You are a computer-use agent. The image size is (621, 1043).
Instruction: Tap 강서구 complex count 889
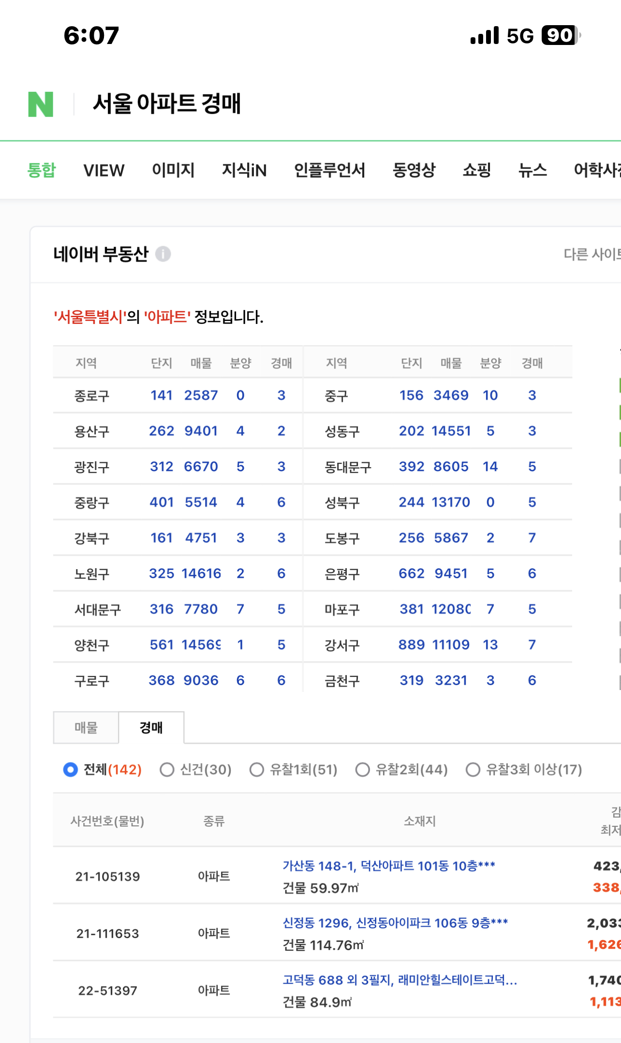click(x=412, y=645)
